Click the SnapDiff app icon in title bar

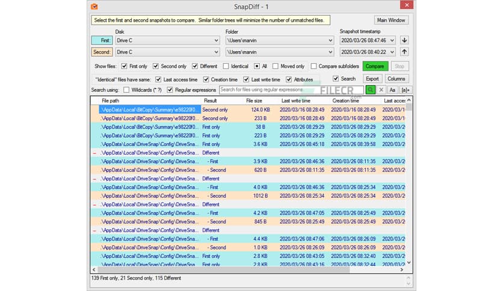[94, 6]
